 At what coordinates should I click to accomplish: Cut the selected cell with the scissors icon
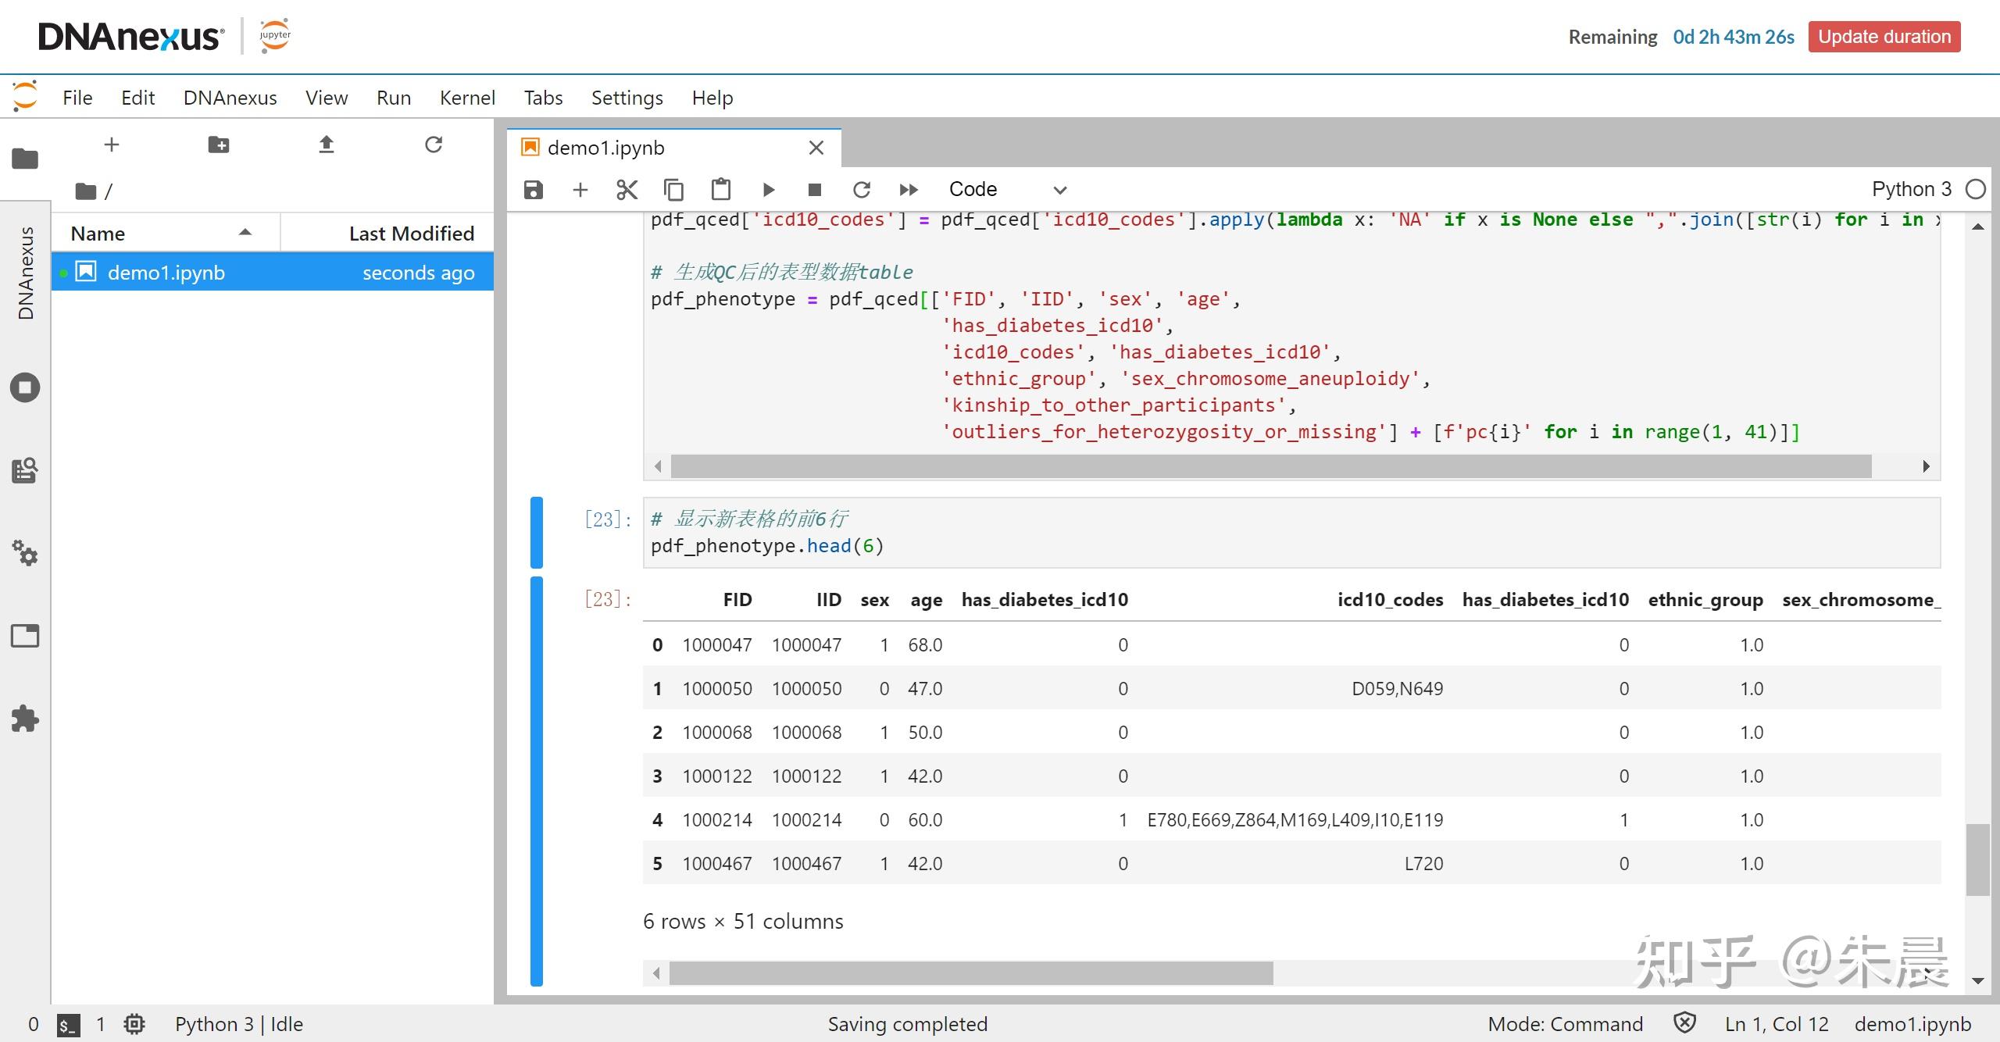tap(627, 190)
